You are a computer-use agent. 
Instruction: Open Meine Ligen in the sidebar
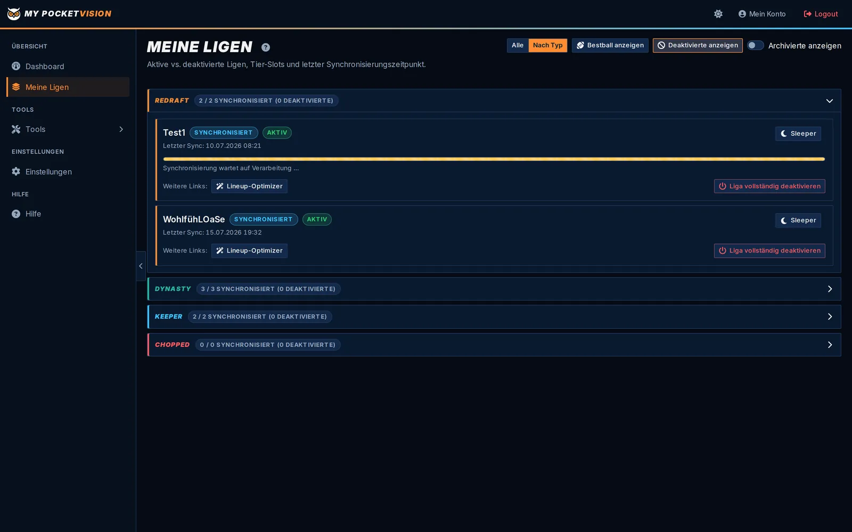point(68,87)
